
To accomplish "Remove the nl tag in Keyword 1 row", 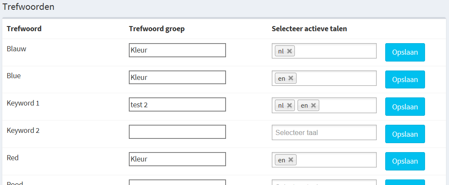I will pyautogui.click(x=289, y=106).
